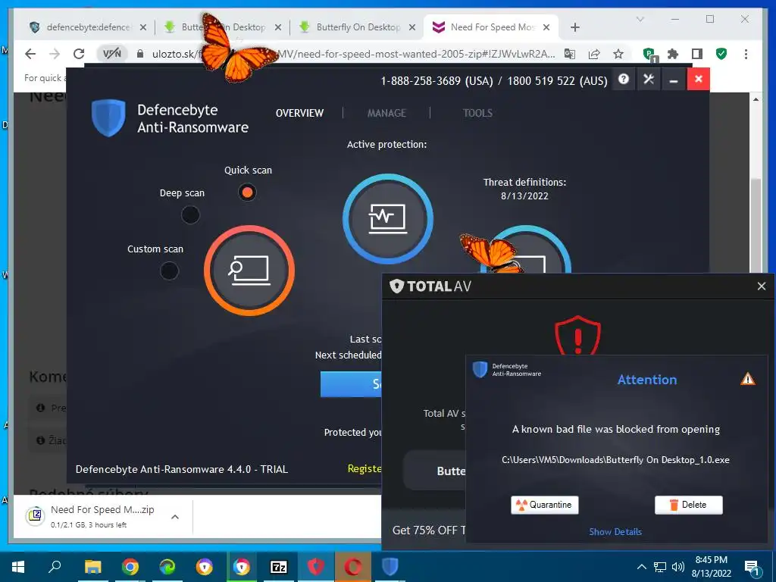Expand the tab search chevron
This screenshot has height=582, width=776.
pos(640,19)
